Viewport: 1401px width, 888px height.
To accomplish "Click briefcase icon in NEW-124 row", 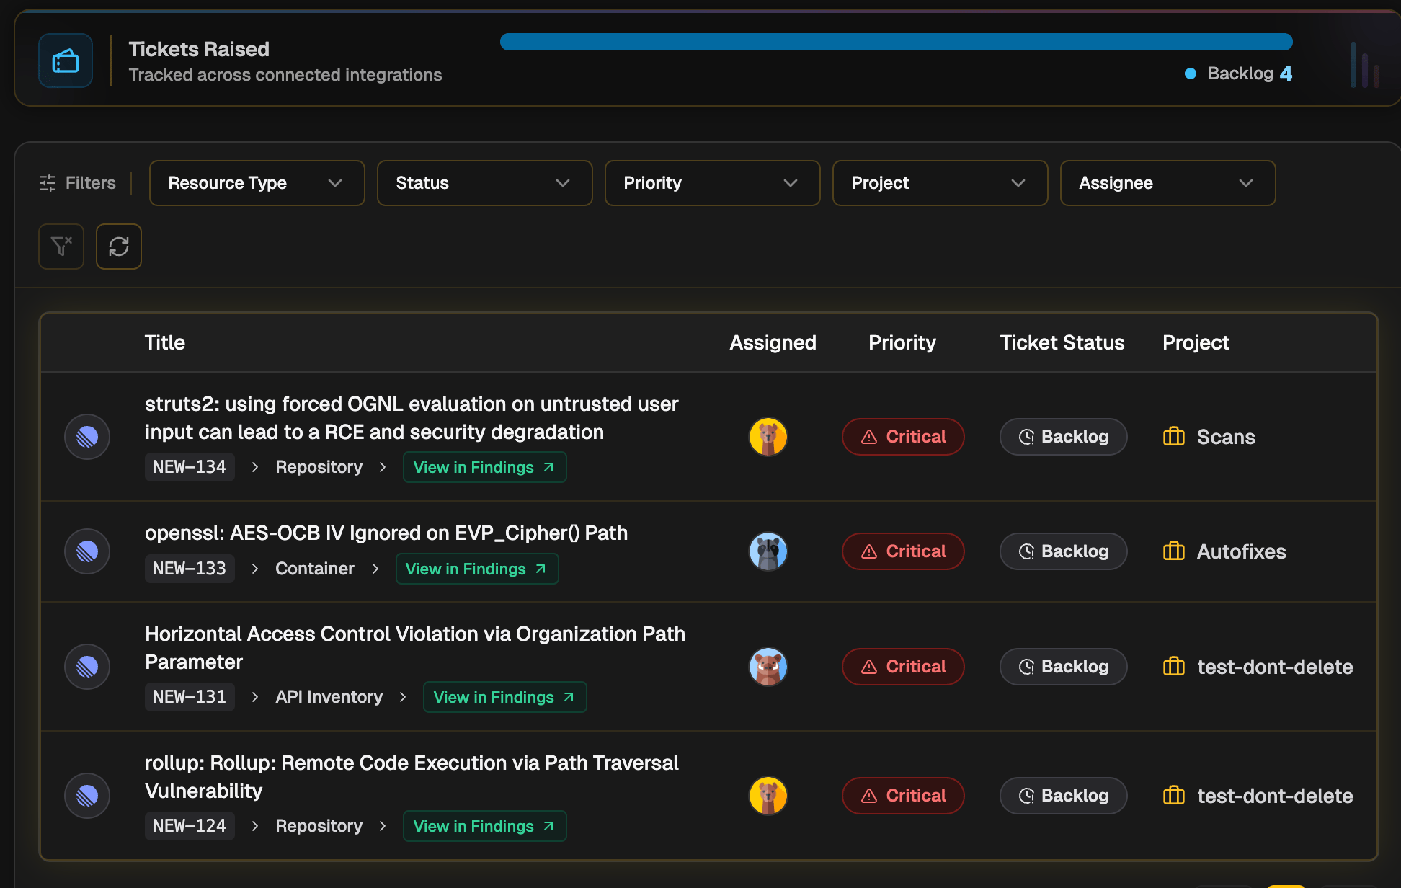I will pyautogui.click(x=1174, y=796).
